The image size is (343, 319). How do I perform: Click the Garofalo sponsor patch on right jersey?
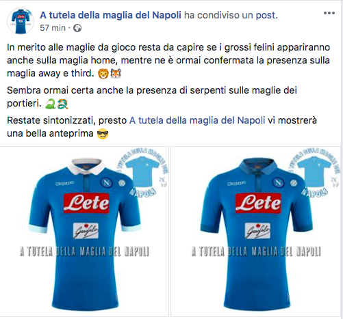tap(257, 231)
